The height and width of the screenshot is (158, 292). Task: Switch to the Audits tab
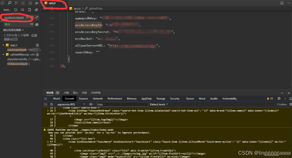(214, 98)
